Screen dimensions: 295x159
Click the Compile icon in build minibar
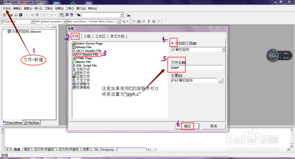134,21
